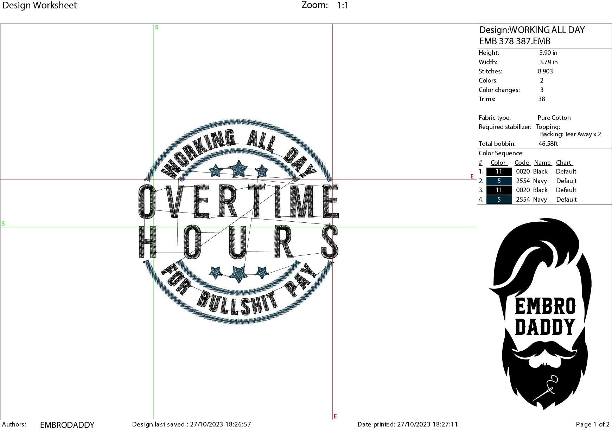Click the Stitches count 8.903
612x430 pixels.
[x=545, y=71]
